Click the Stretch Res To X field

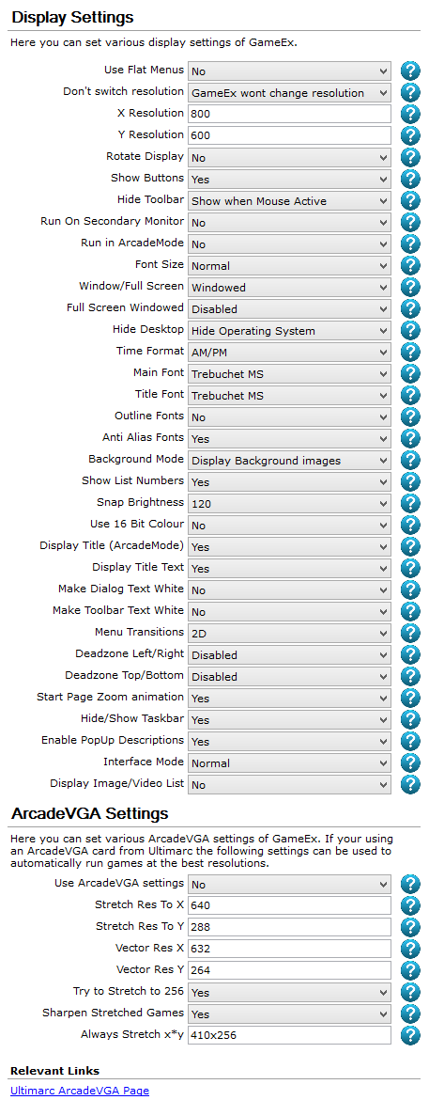tap(289, 905)
